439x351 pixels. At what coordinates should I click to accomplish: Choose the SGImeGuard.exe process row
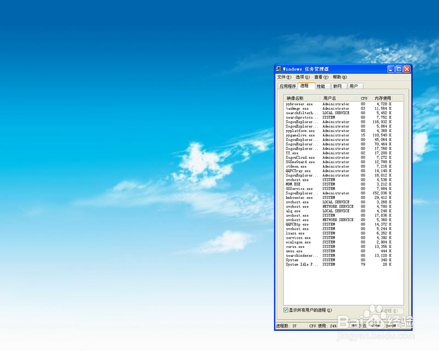point(338,162)
